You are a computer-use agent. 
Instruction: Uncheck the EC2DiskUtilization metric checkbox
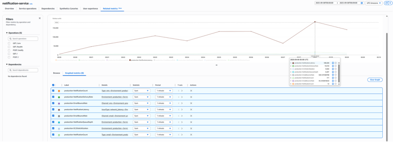[x=53, y=128]
